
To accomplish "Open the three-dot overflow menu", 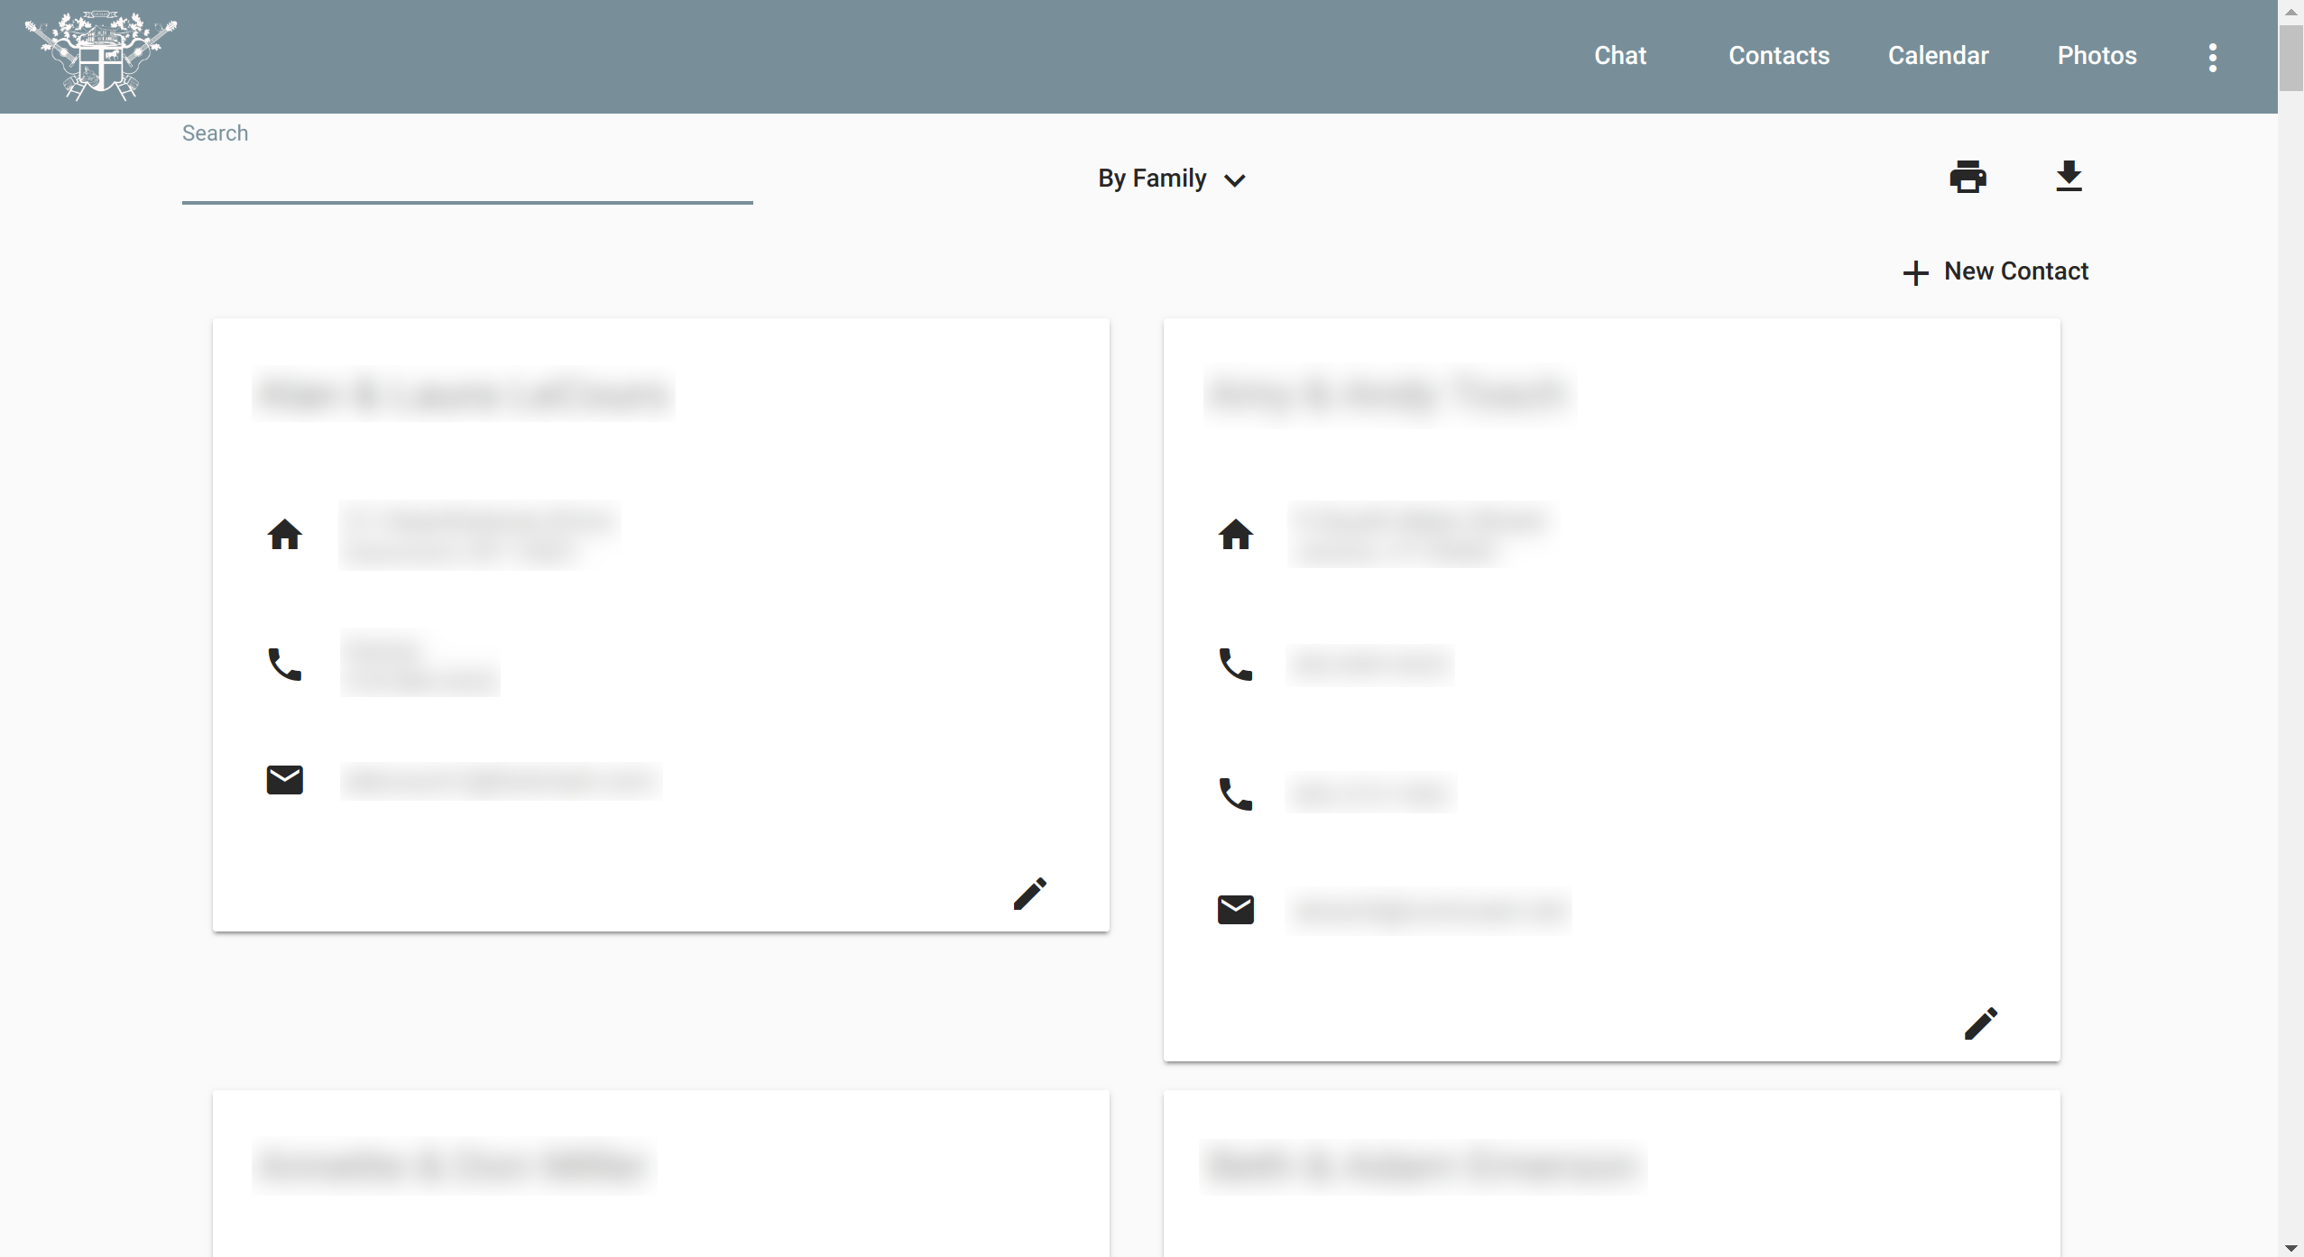I will coord(2212,57).
